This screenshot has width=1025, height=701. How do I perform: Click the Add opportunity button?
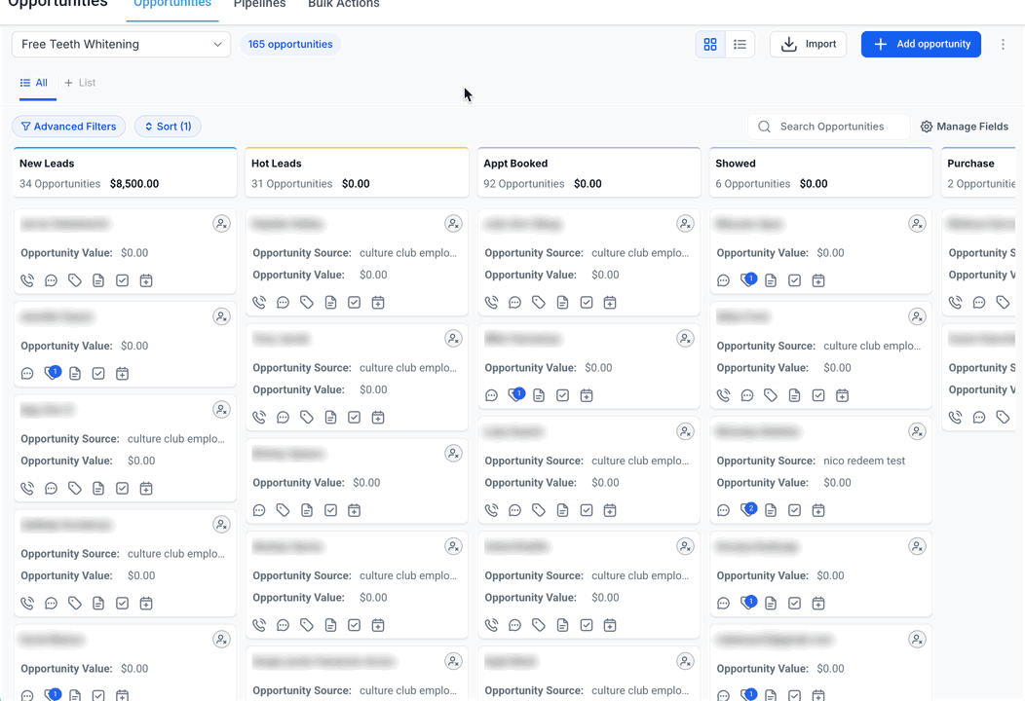[x=921, y=45]
